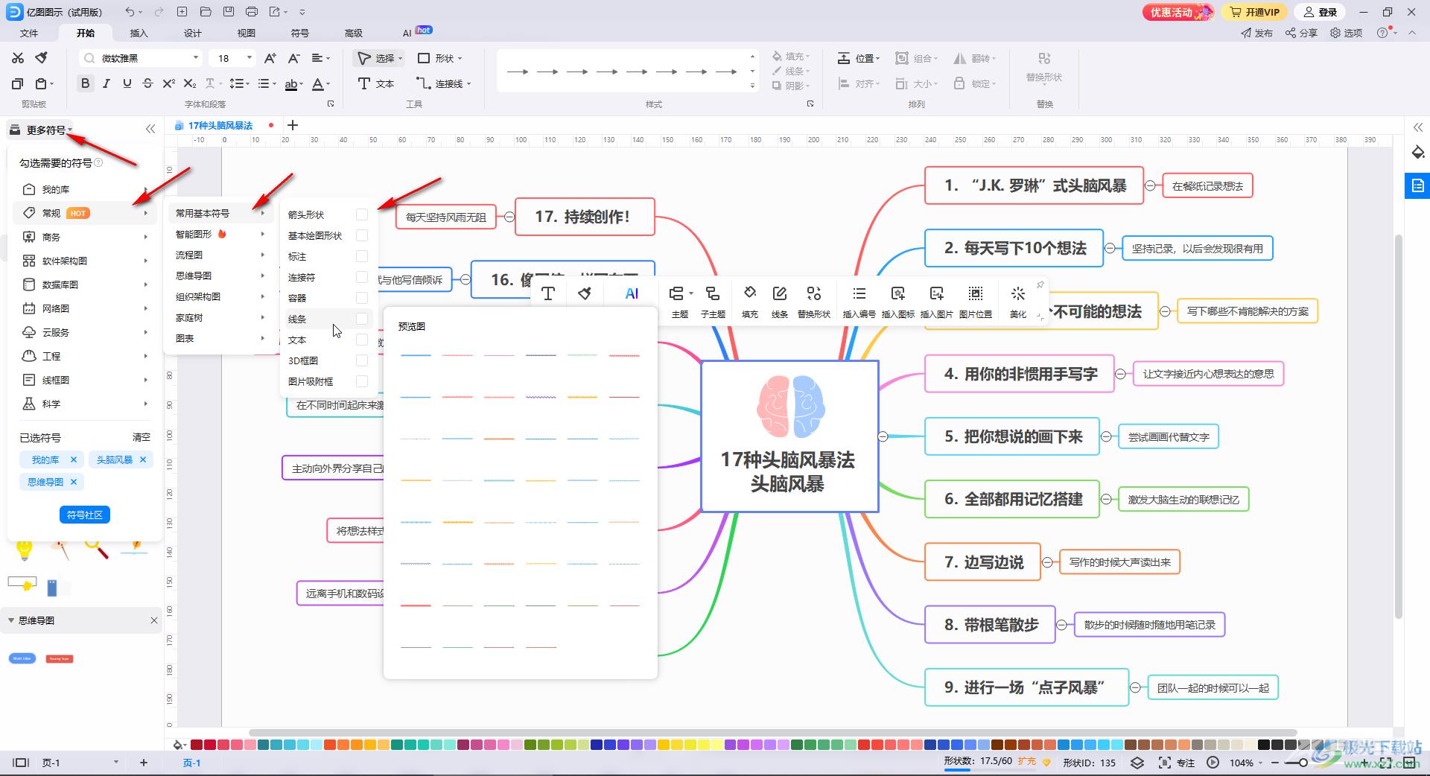The width and height of the screenshot is (1430, 776).
Task: Expand the Flowchart (流程图) submenu
Action: coord(220,255)
